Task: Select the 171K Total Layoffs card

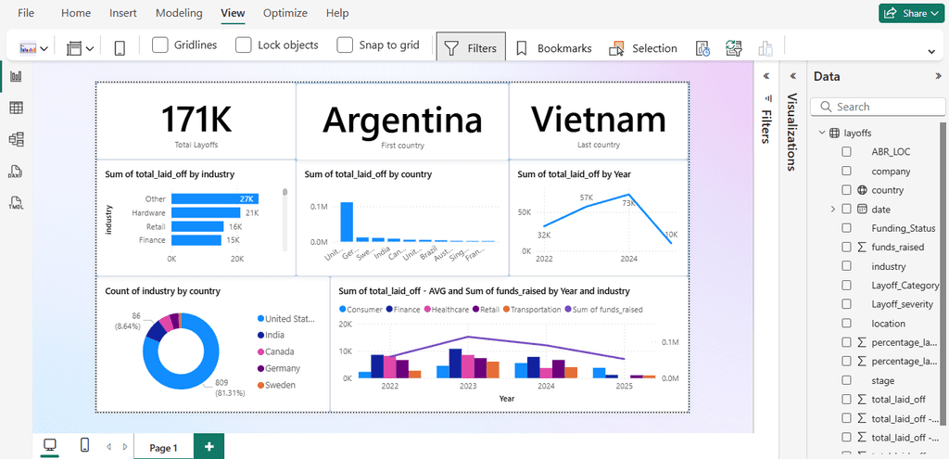Action: click(196, 121)
